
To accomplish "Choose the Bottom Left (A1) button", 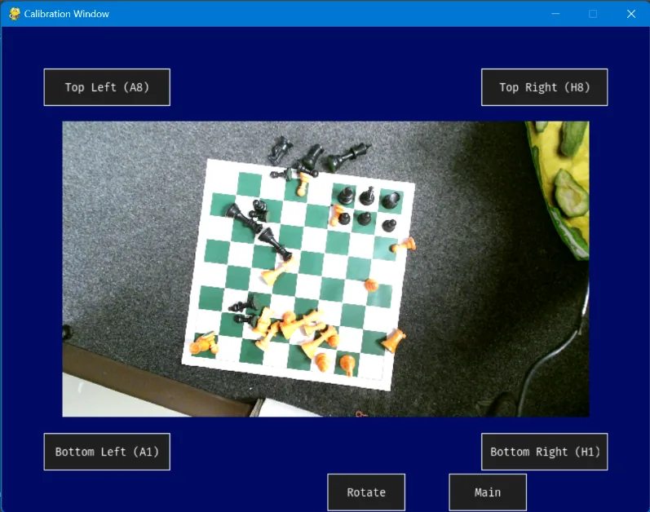I will click(107, 452).
